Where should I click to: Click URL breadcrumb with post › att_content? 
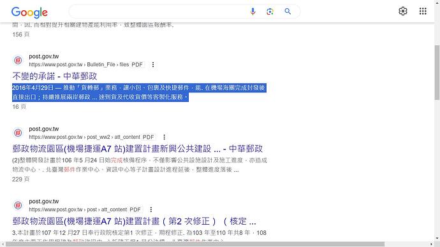point(78,209)
